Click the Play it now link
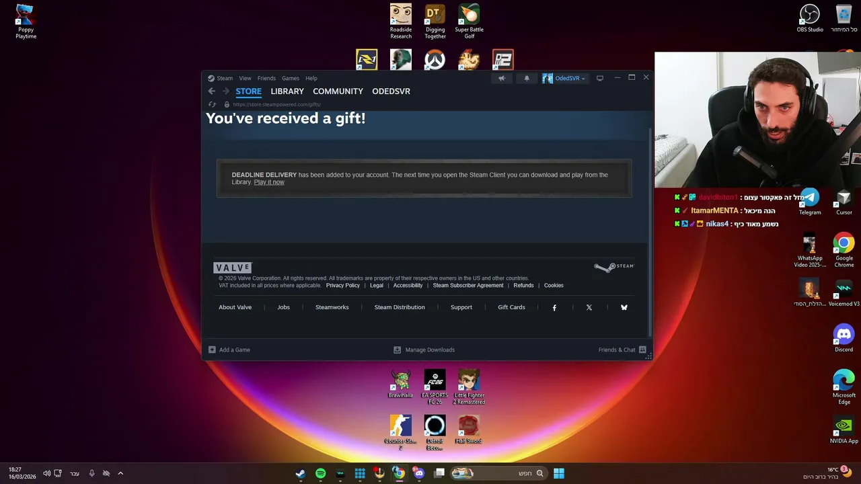The image size is (861, 484). tap(269, 182)
